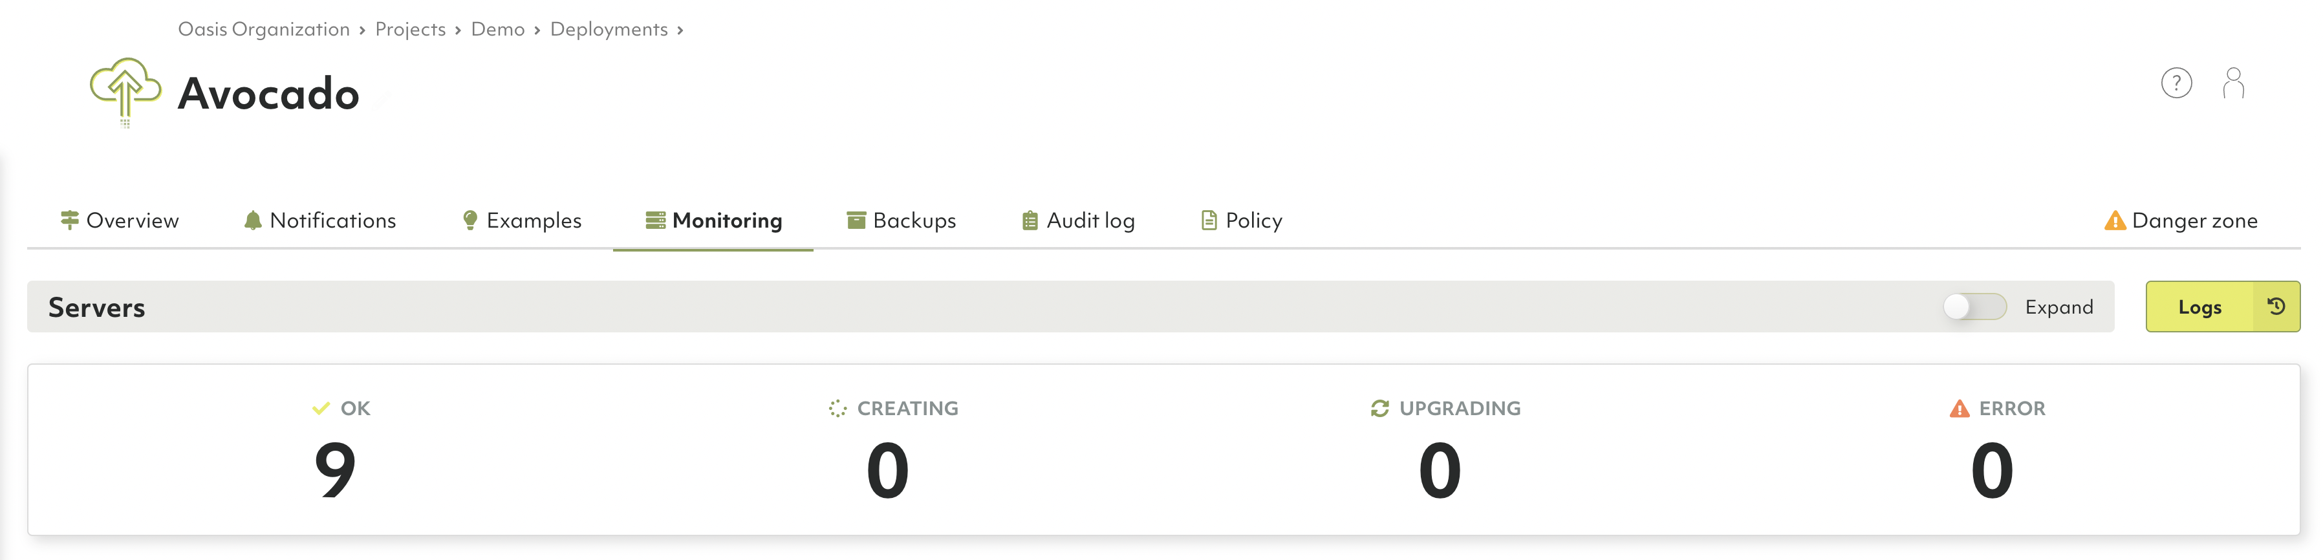
Task: Go back to Deployments breadcrumb
Action: point(609,30)
